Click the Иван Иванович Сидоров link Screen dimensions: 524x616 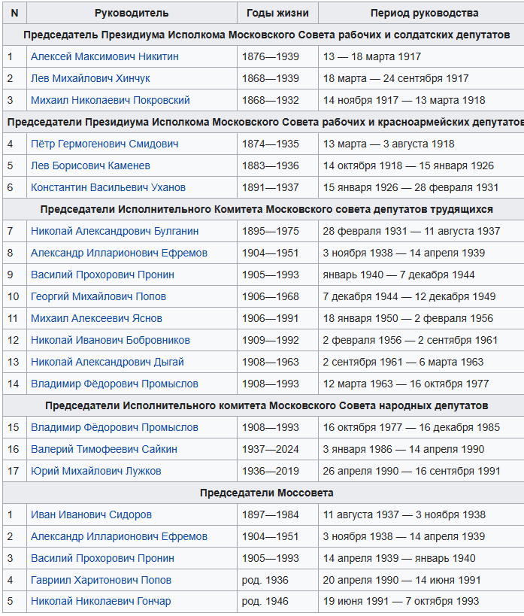tap(91, 514)
